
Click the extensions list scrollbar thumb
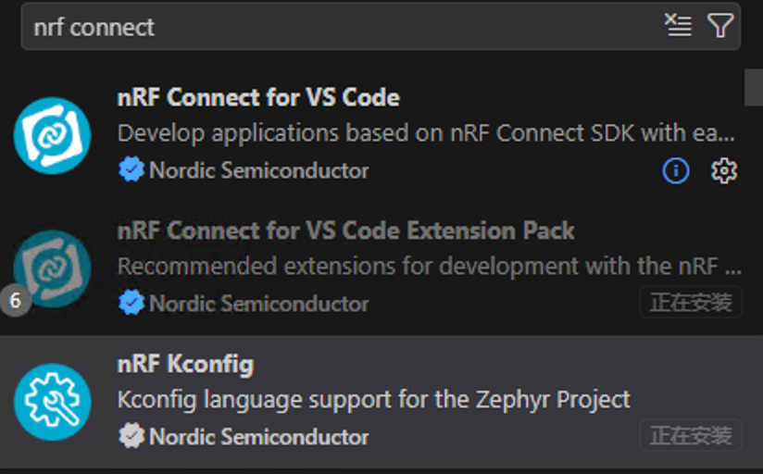point(754,88)
